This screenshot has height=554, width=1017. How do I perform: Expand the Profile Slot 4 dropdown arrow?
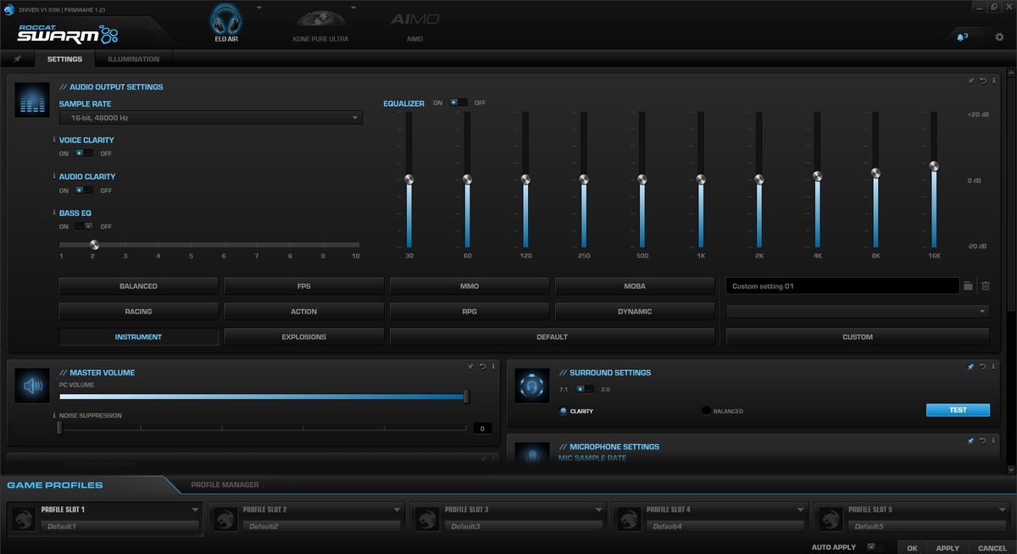(800, 510)
